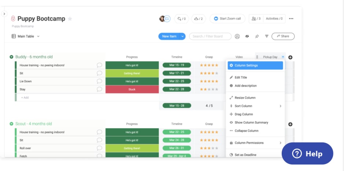Open the Mar 15 - 19 timeline cell
Screen dimensions: 344x171
pos(177,65)
